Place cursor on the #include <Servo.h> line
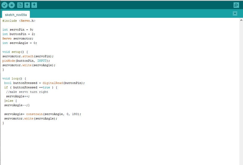 (x=18, y=21)
